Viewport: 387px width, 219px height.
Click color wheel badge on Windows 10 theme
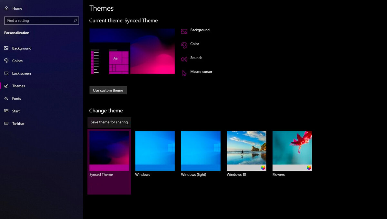click(x=263, y=167)
